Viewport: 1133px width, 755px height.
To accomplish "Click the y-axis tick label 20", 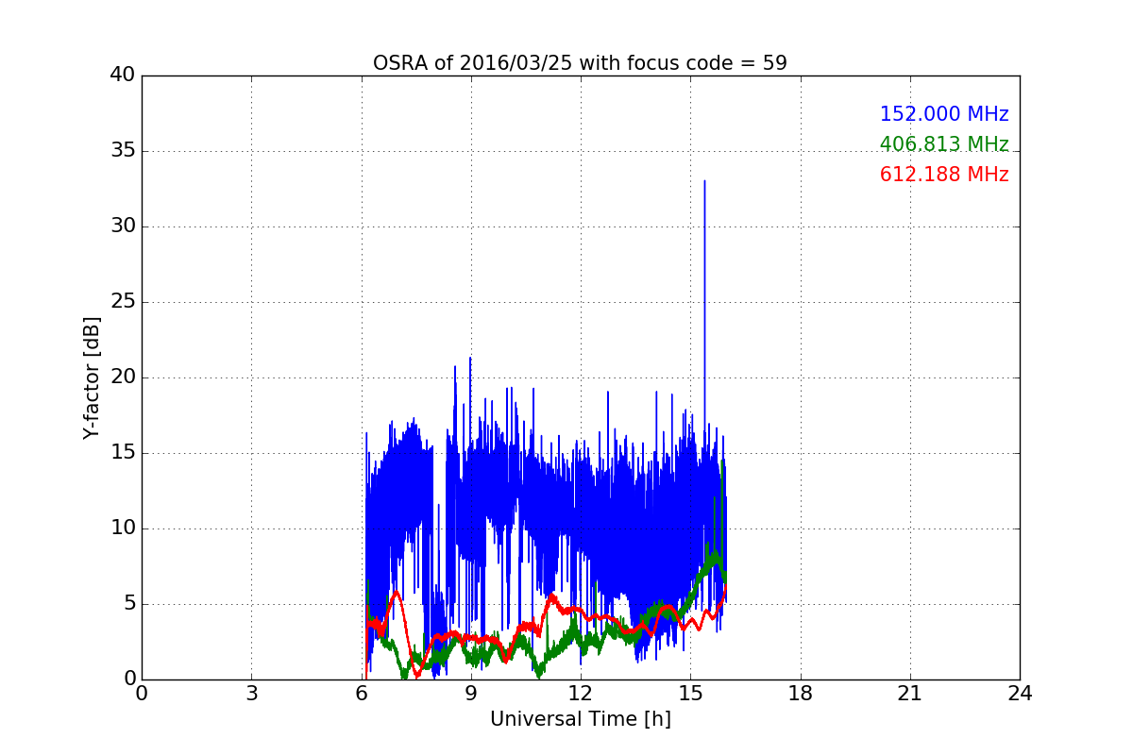I will tap(123, 377).
